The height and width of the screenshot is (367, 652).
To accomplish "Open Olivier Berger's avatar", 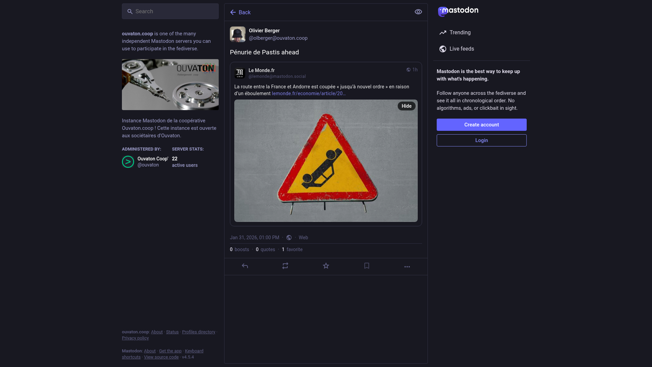I will click(x=238, y=34).
